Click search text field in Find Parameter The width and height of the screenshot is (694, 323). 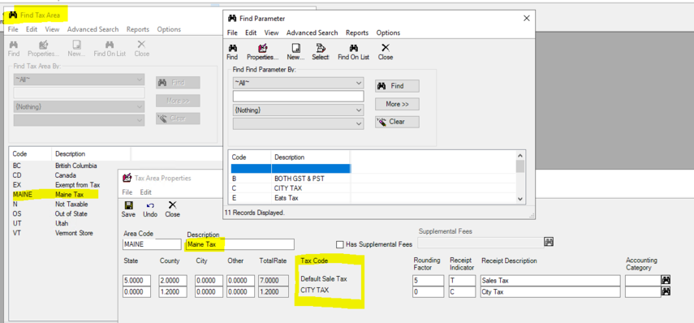299,96
